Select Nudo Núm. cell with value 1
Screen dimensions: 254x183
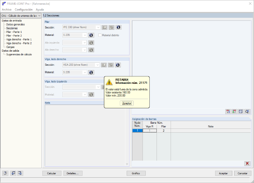(x=137, y=130)
